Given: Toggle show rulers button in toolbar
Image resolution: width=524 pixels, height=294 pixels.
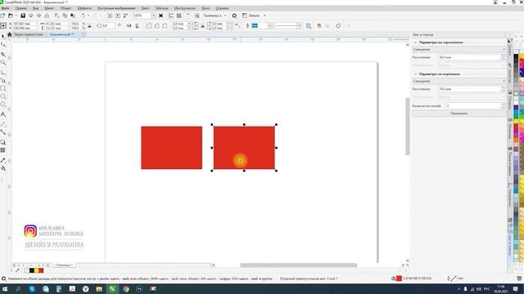Looking at the screenshot, I should click(x=171, y=16).
